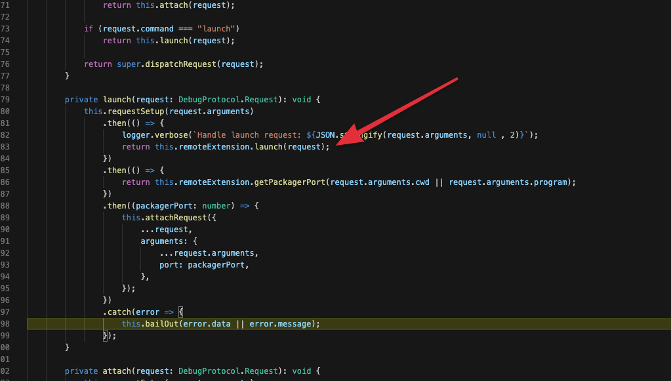Click the "launch" string literal on line 73

tap(216, 29)
